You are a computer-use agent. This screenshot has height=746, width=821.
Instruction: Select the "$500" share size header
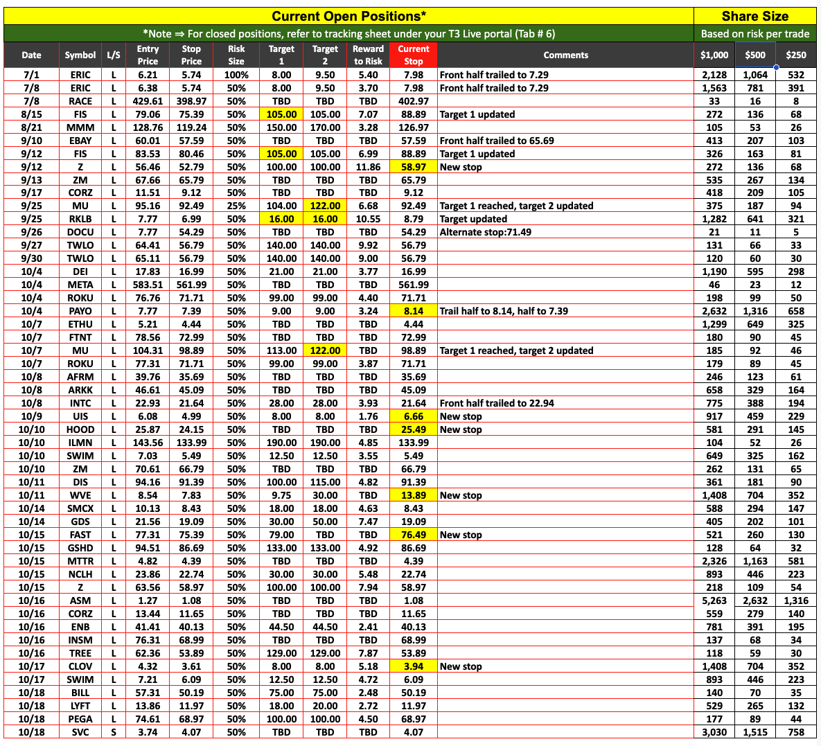pos(754,55)
